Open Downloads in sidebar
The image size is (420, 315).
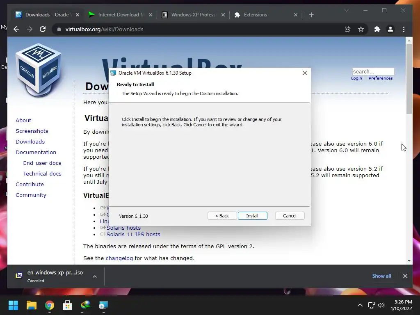coord(30,142)
